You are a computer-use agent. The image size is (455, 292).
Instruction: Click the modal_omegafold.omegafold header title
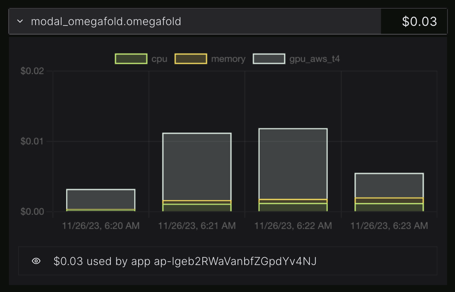tap(106, 21)
